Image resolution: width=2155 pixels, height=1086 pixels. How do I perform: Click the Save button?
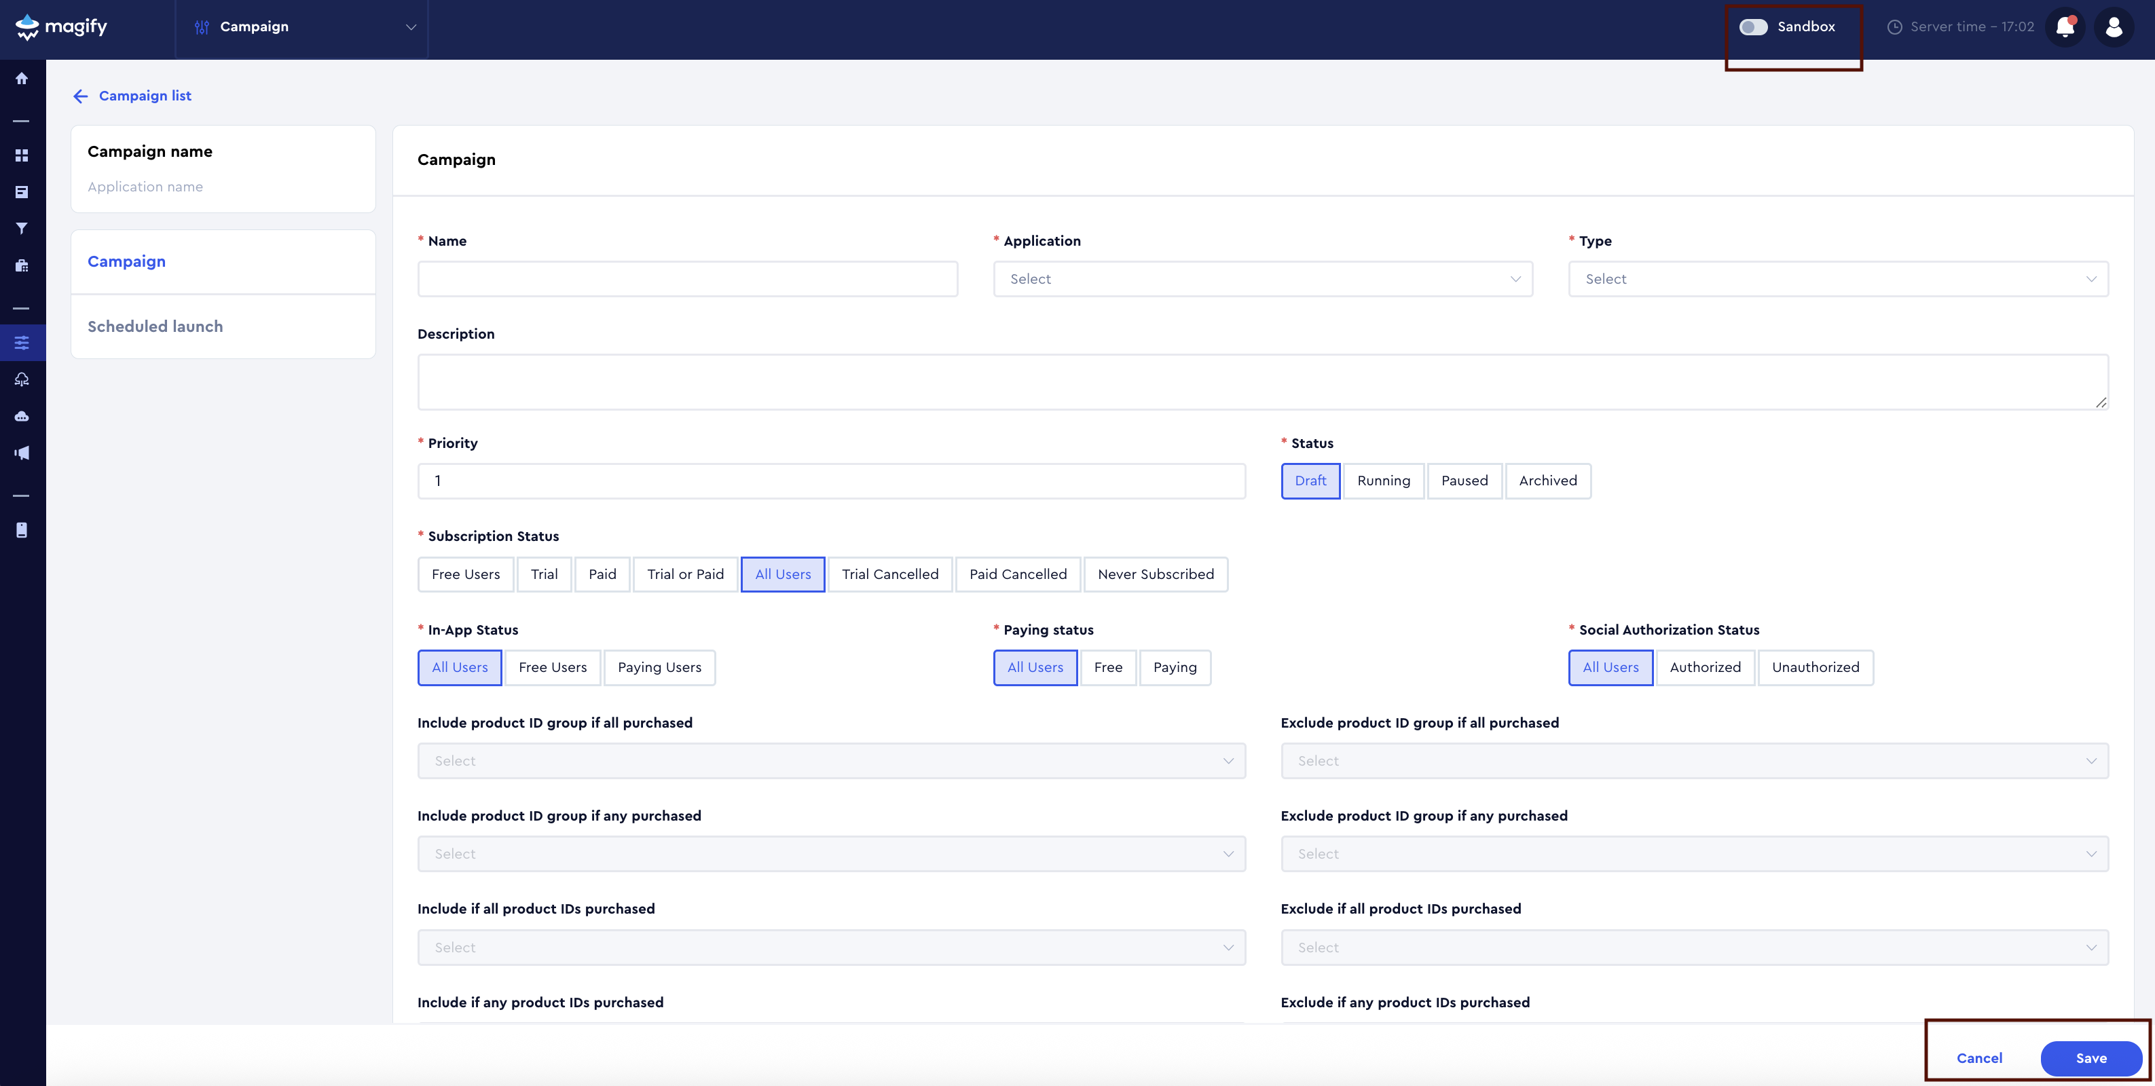tap(2090, 1058)
